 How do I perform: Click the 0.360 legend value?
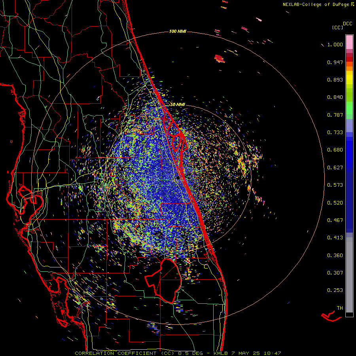click(x=335, y=256)
